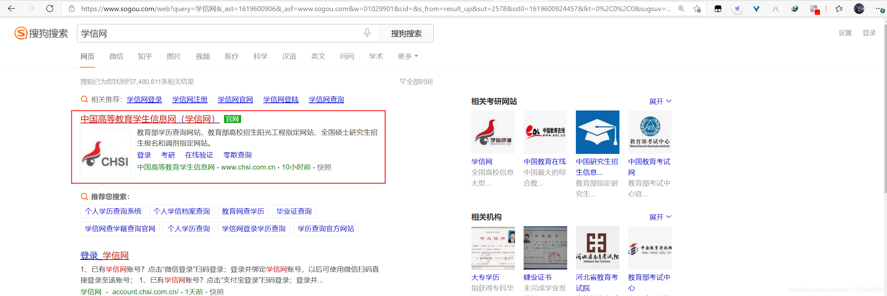Click the Sogou search logo
The width and height of the screenshot is (887, 296).
pos(41,33)
